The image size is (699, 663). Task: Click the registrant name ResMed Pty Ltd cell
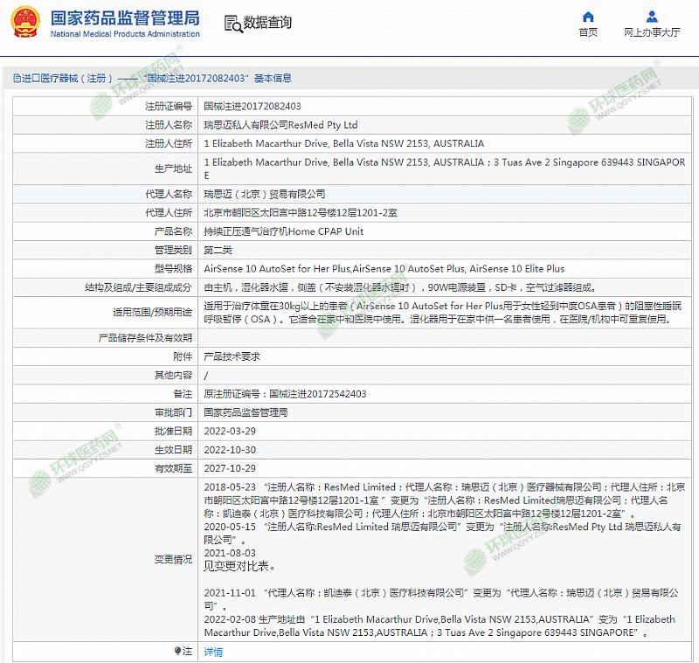(x=280, y=125)
